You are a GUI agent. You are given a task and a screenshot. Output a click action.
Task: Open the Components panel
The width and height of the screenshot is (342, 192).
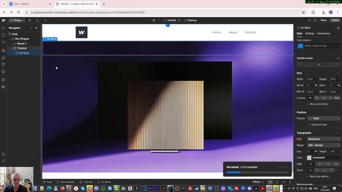(x=3, y=51)
